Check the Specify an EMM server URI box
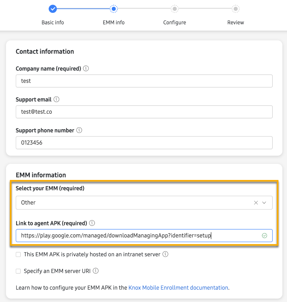 point(18,271)
